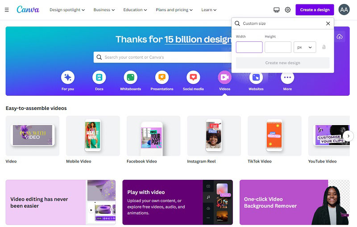357x227 pixels.
Task: Expand the Education menu
Action: pyautogui.click(x=135, y=10)
